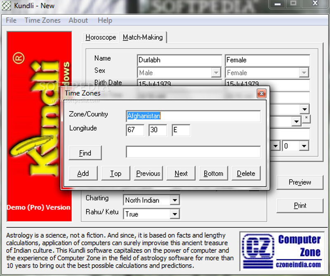Image resolution: width=330 pixels, height=276 pixels.
Task: Switch to the Horoscope tab
Action: (x=101, y=37)
